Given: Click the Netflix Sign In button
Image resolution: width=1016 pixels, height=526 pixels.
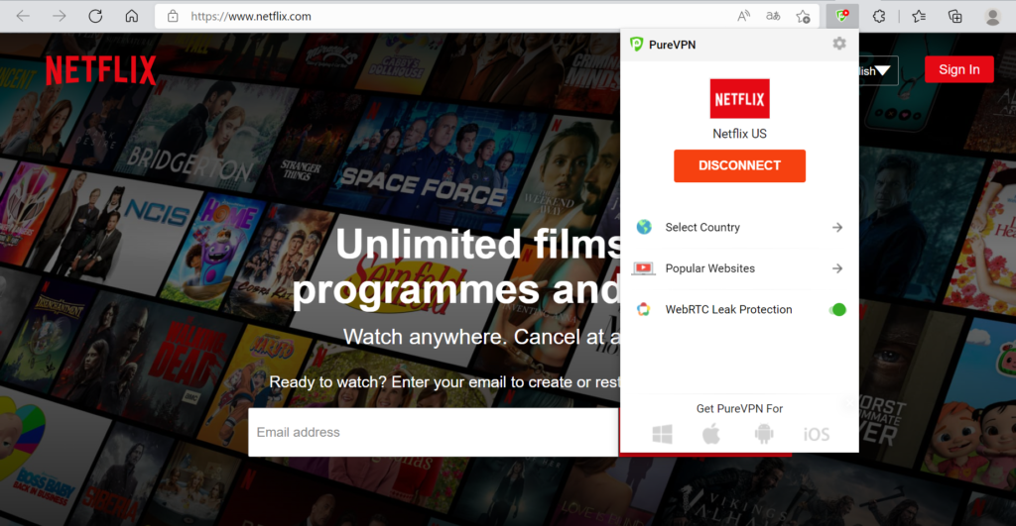Looking at the screenshot, I should 959,69.
